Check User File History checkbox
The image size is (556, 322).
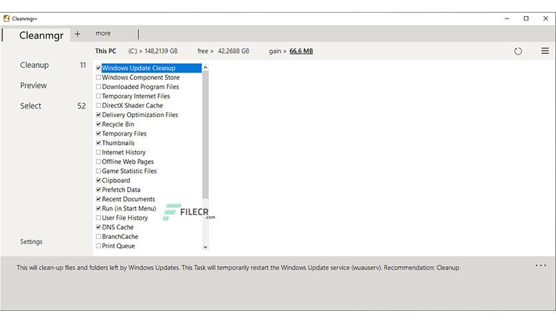coord(98,218)
